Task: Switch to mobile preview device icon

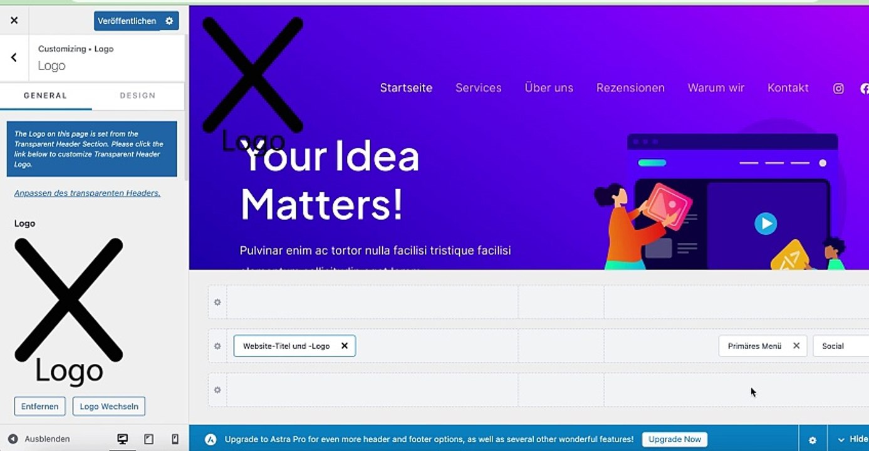Action: coord(175,439)
